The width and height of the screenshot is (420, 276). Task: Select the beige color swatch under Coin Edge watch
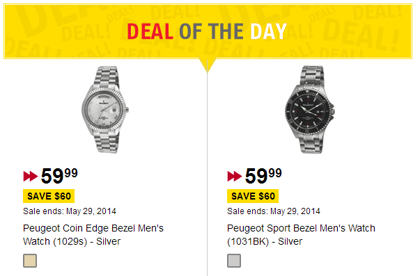[x=30, y=261]
